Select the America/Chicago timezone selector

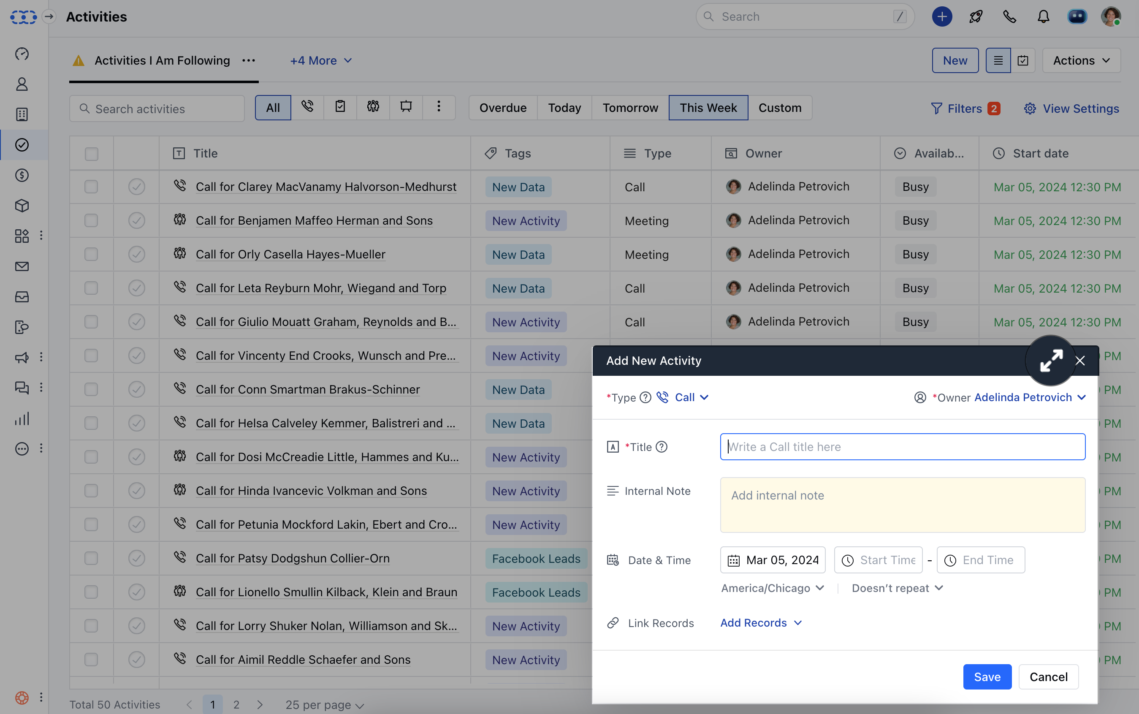[x=772, y=588]
